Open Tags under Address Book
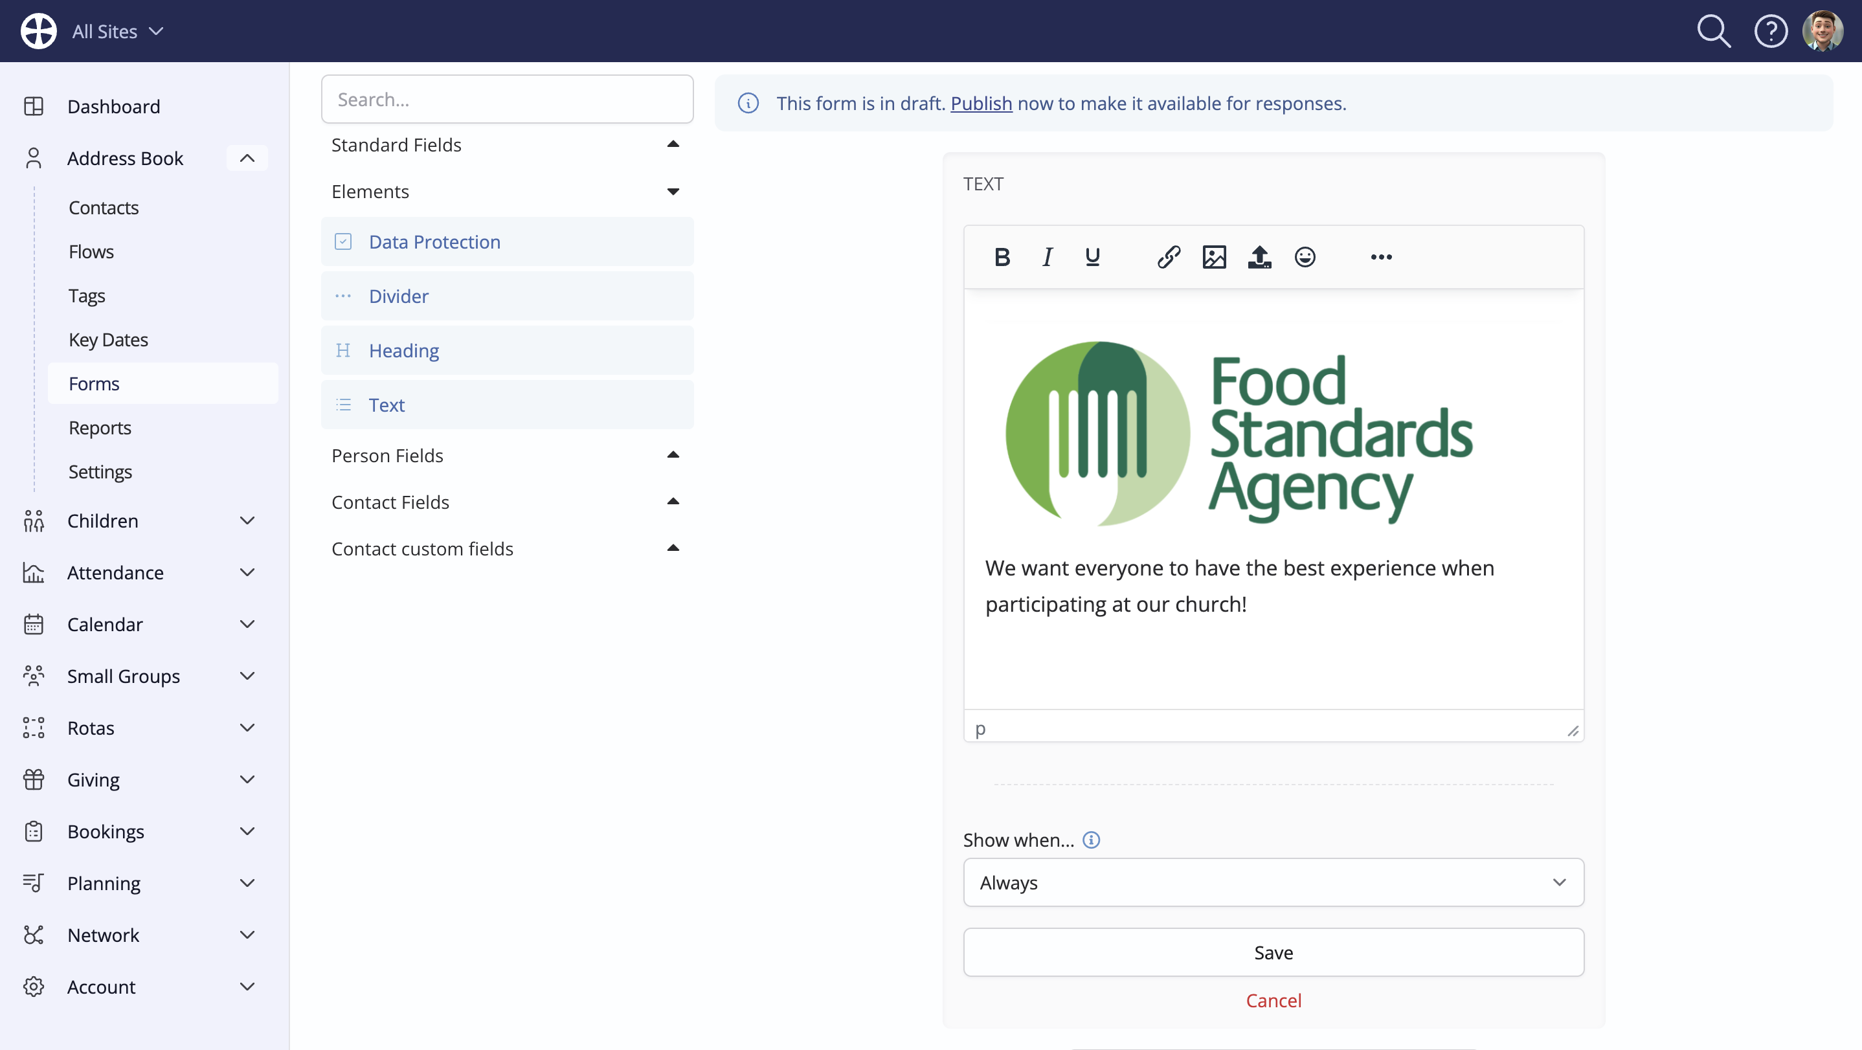This screenshot has height=1050, width=1862. pos(87,296)
